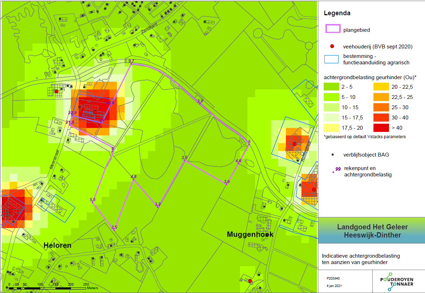Click the purple plangebied legend rectangle

pyautogui.click(x=333, y=29)
